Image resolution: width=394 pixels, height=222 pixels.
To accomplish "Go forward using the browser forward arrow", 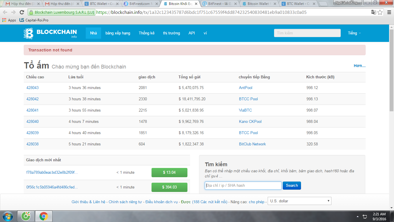I will pos(13,12).
